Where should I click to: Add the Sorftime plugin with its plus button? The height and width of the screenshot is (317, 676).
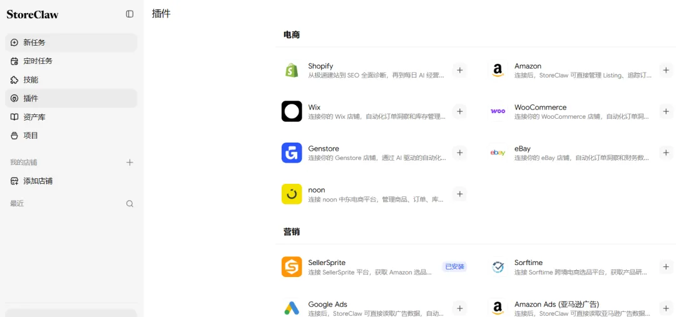coord(666,266)
